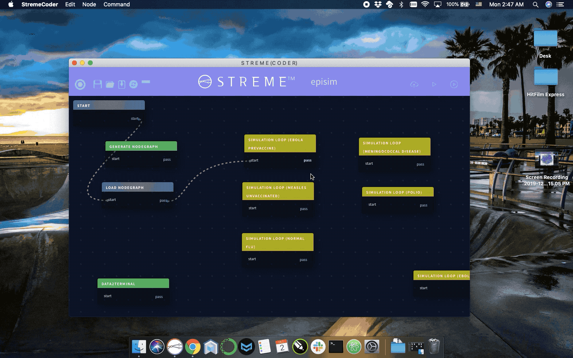Click the episim project name
Viewport: 573px width, 358px height.
click(324, 82)
